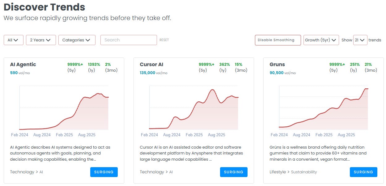Open the 2 Years timeframe dropdown
This screenshot has height=186, width=386.
pyautogui.click(x=40, y=40)
